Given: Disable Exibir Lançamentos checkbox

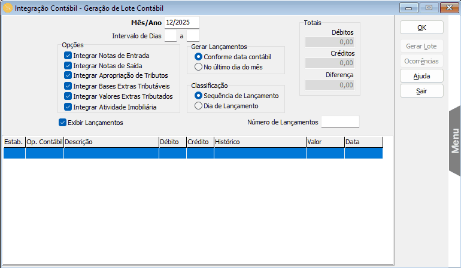Looking at the screenshot, I should click(x=62, y=123).
